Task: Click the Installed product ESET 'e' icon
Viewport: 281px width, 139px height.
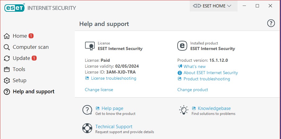Action: tap(182, 46)
